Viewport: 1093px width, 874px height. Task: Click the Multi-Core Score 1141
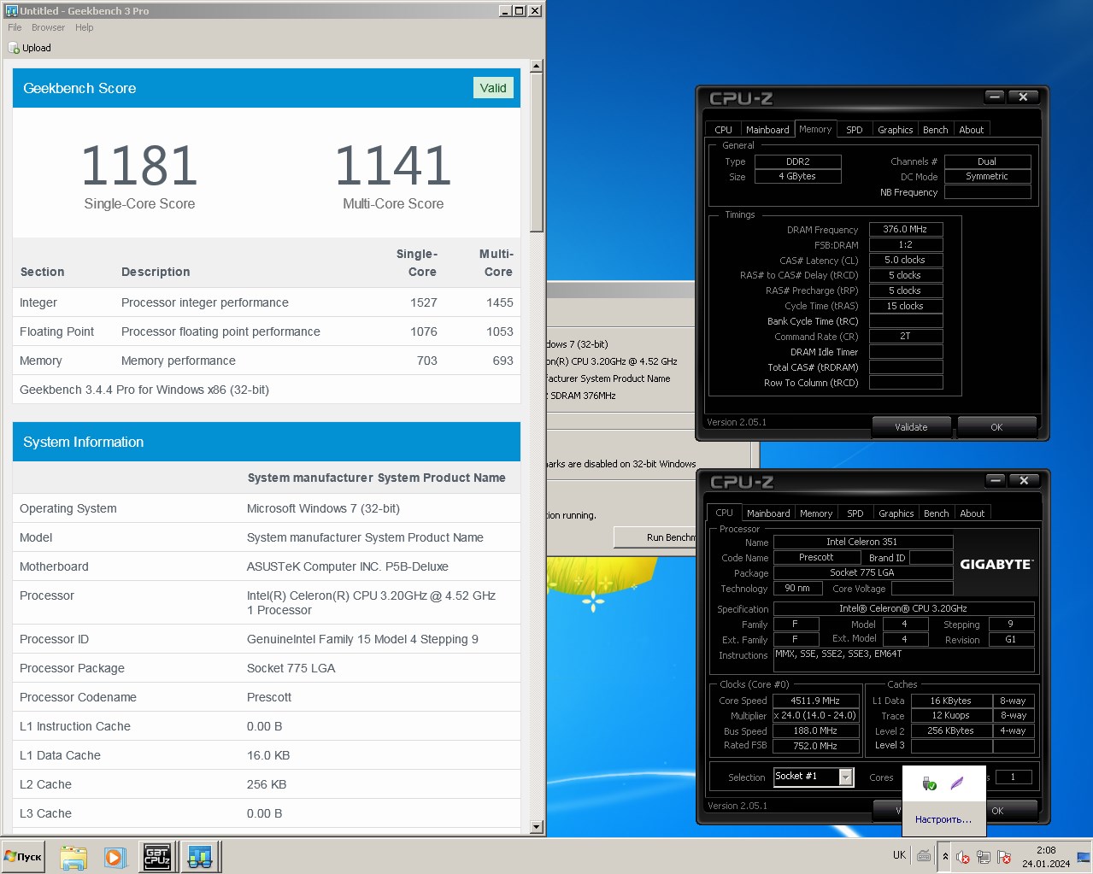(393, 166)
